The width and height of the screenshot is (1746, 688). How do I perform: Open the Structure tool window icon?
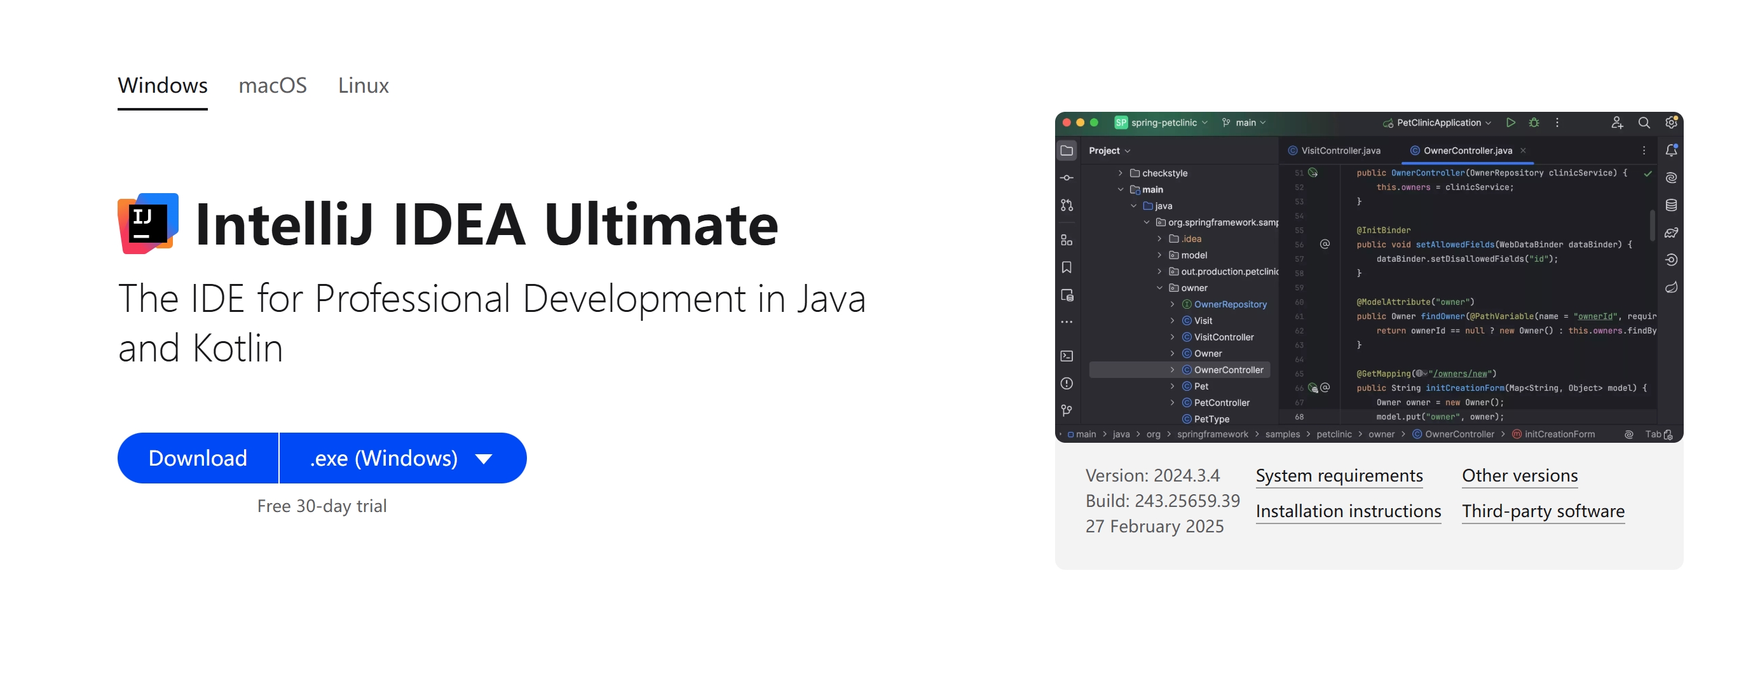(x=1067, y=239)
